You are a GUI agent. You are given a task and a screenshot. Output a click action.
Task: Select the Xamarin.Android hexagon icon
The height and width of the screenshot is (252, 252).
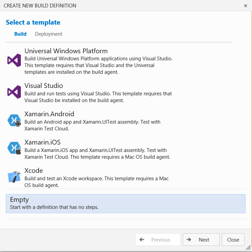14,121
